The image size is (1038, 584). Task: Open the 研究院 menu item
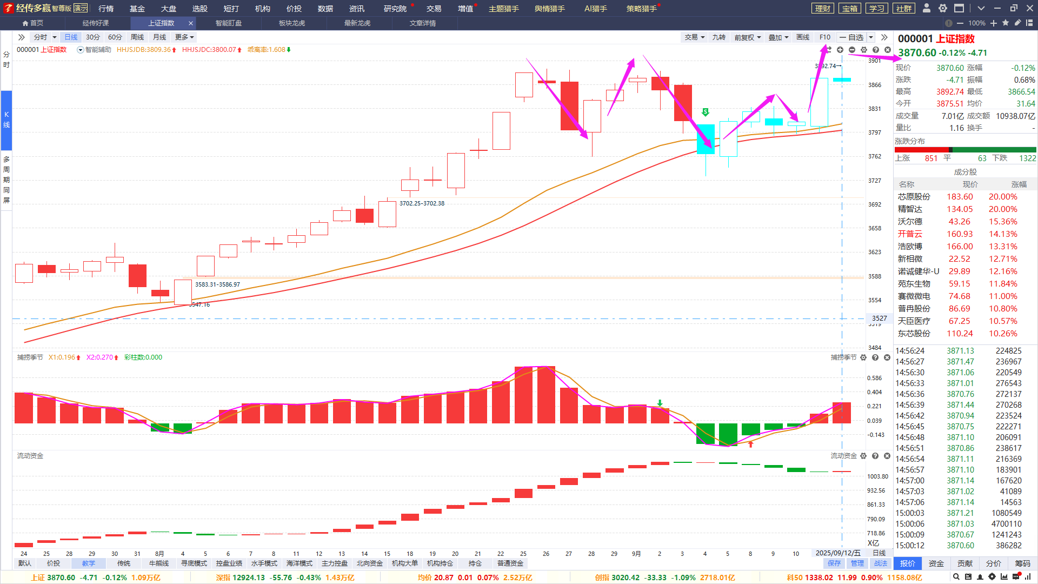(395, 9)
